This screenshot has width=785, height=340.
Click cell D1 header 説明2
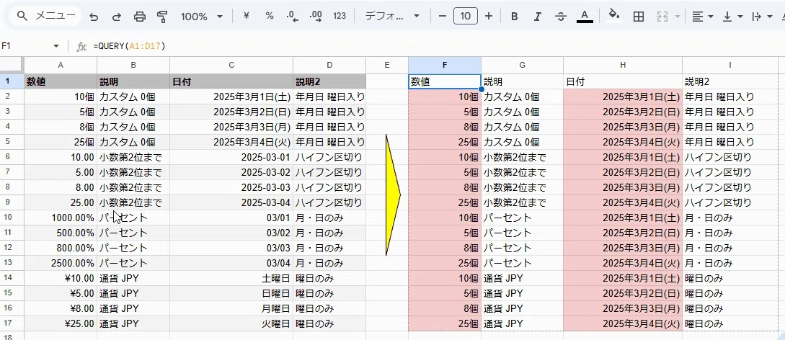point(329,81)
